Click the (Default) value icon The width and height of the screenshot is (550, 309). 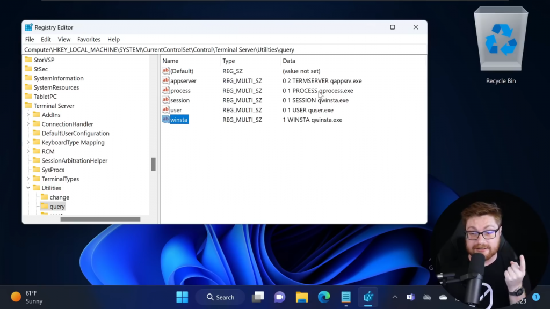coord(165,71)
